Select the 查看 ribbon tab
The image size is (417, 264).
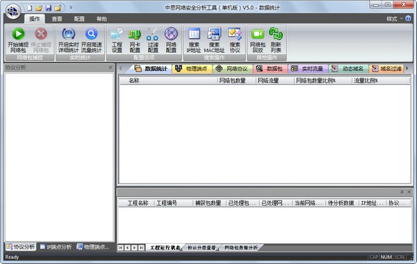point(57,19)
